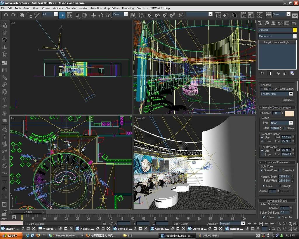Click the Undo arrow in main toolbar

6,15
